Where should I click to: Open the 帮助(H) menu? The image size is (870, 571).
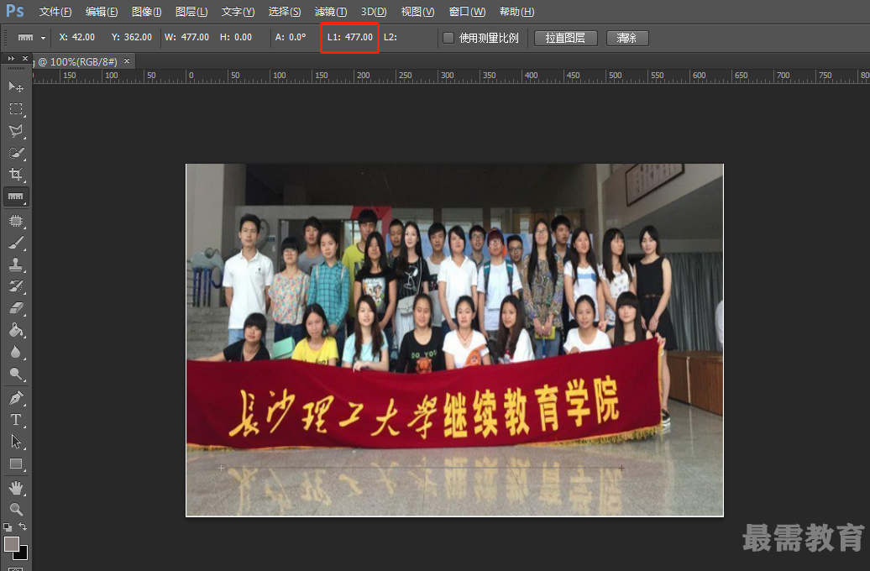517,12
